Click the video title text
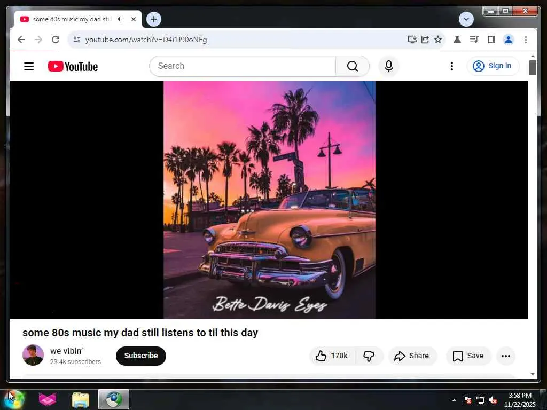Viewport: 547px width, 410px height. coord(140,333)
